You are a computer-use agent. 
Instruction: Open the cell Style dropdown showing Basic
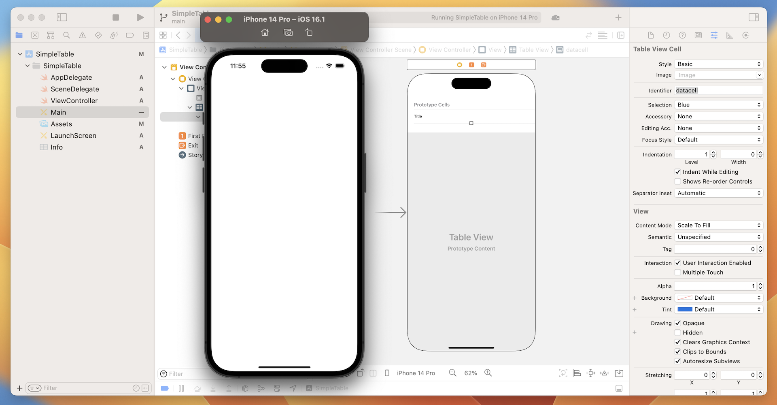click(x=718, y=64)
